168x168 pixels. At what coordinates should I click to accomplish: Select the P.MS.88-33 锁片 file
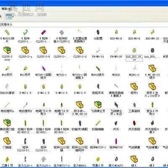point(152,68)
